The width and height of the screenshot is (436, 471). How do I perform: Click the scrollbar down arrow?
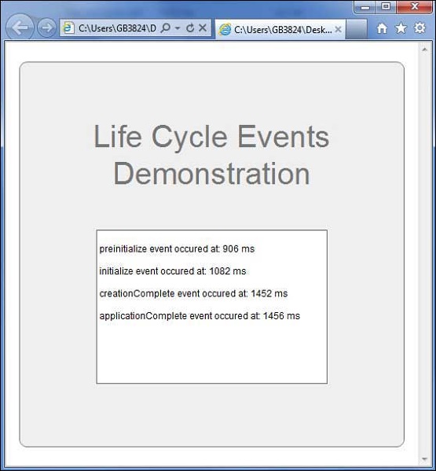pos(424,458)
